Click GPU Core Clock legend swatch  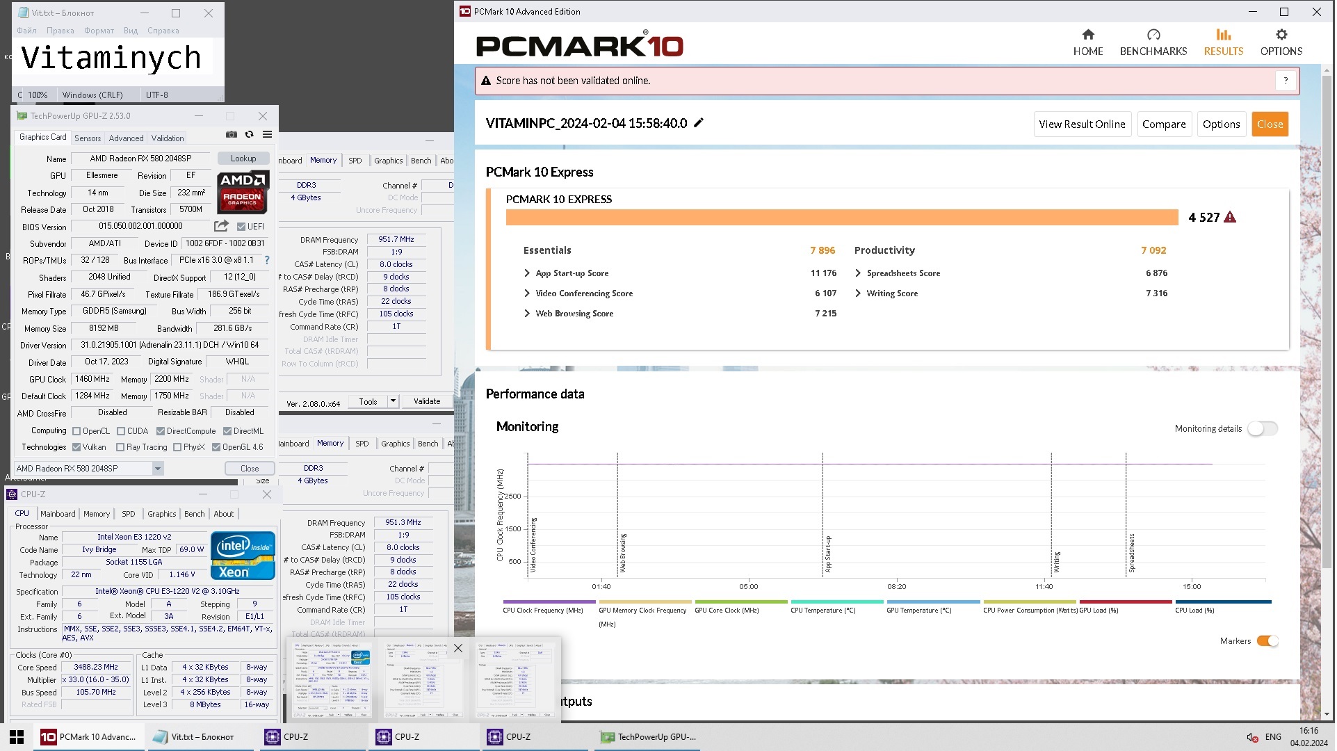tap(742, 602)
